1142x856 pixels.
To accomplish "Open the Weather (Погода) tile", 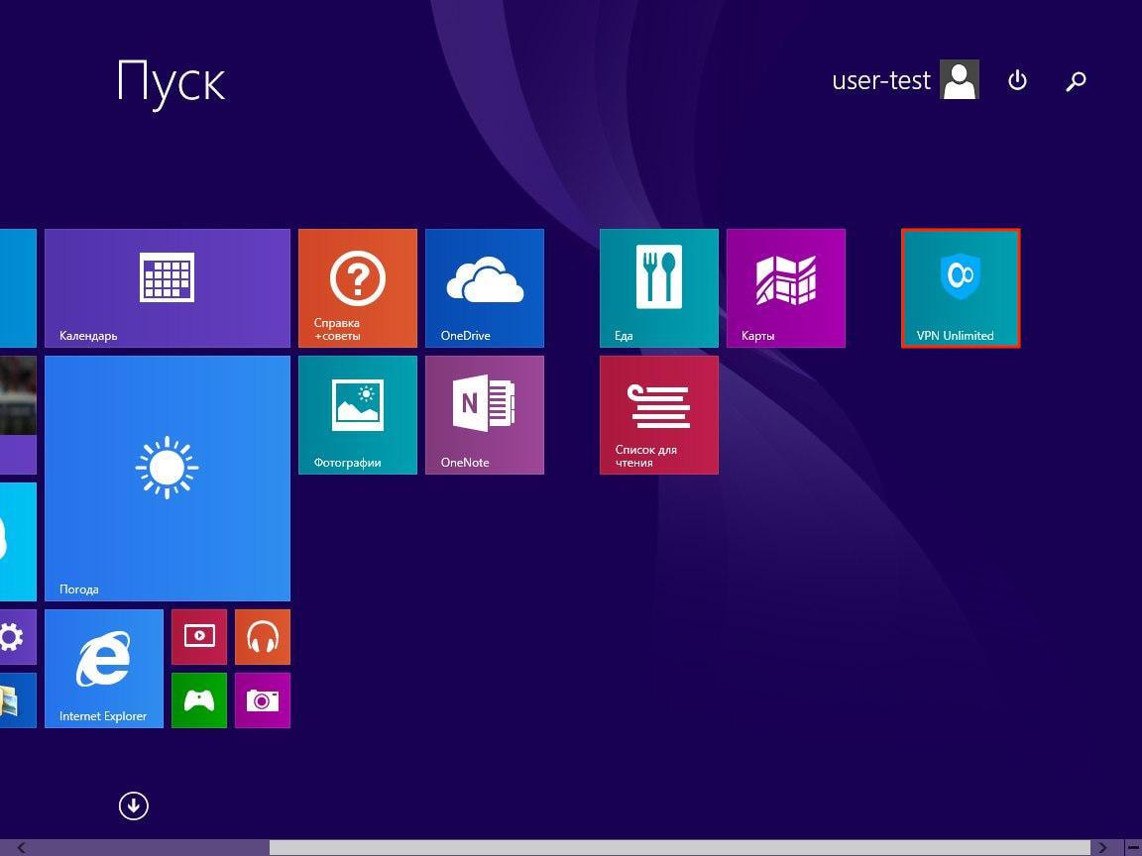I will coord(167,479).
